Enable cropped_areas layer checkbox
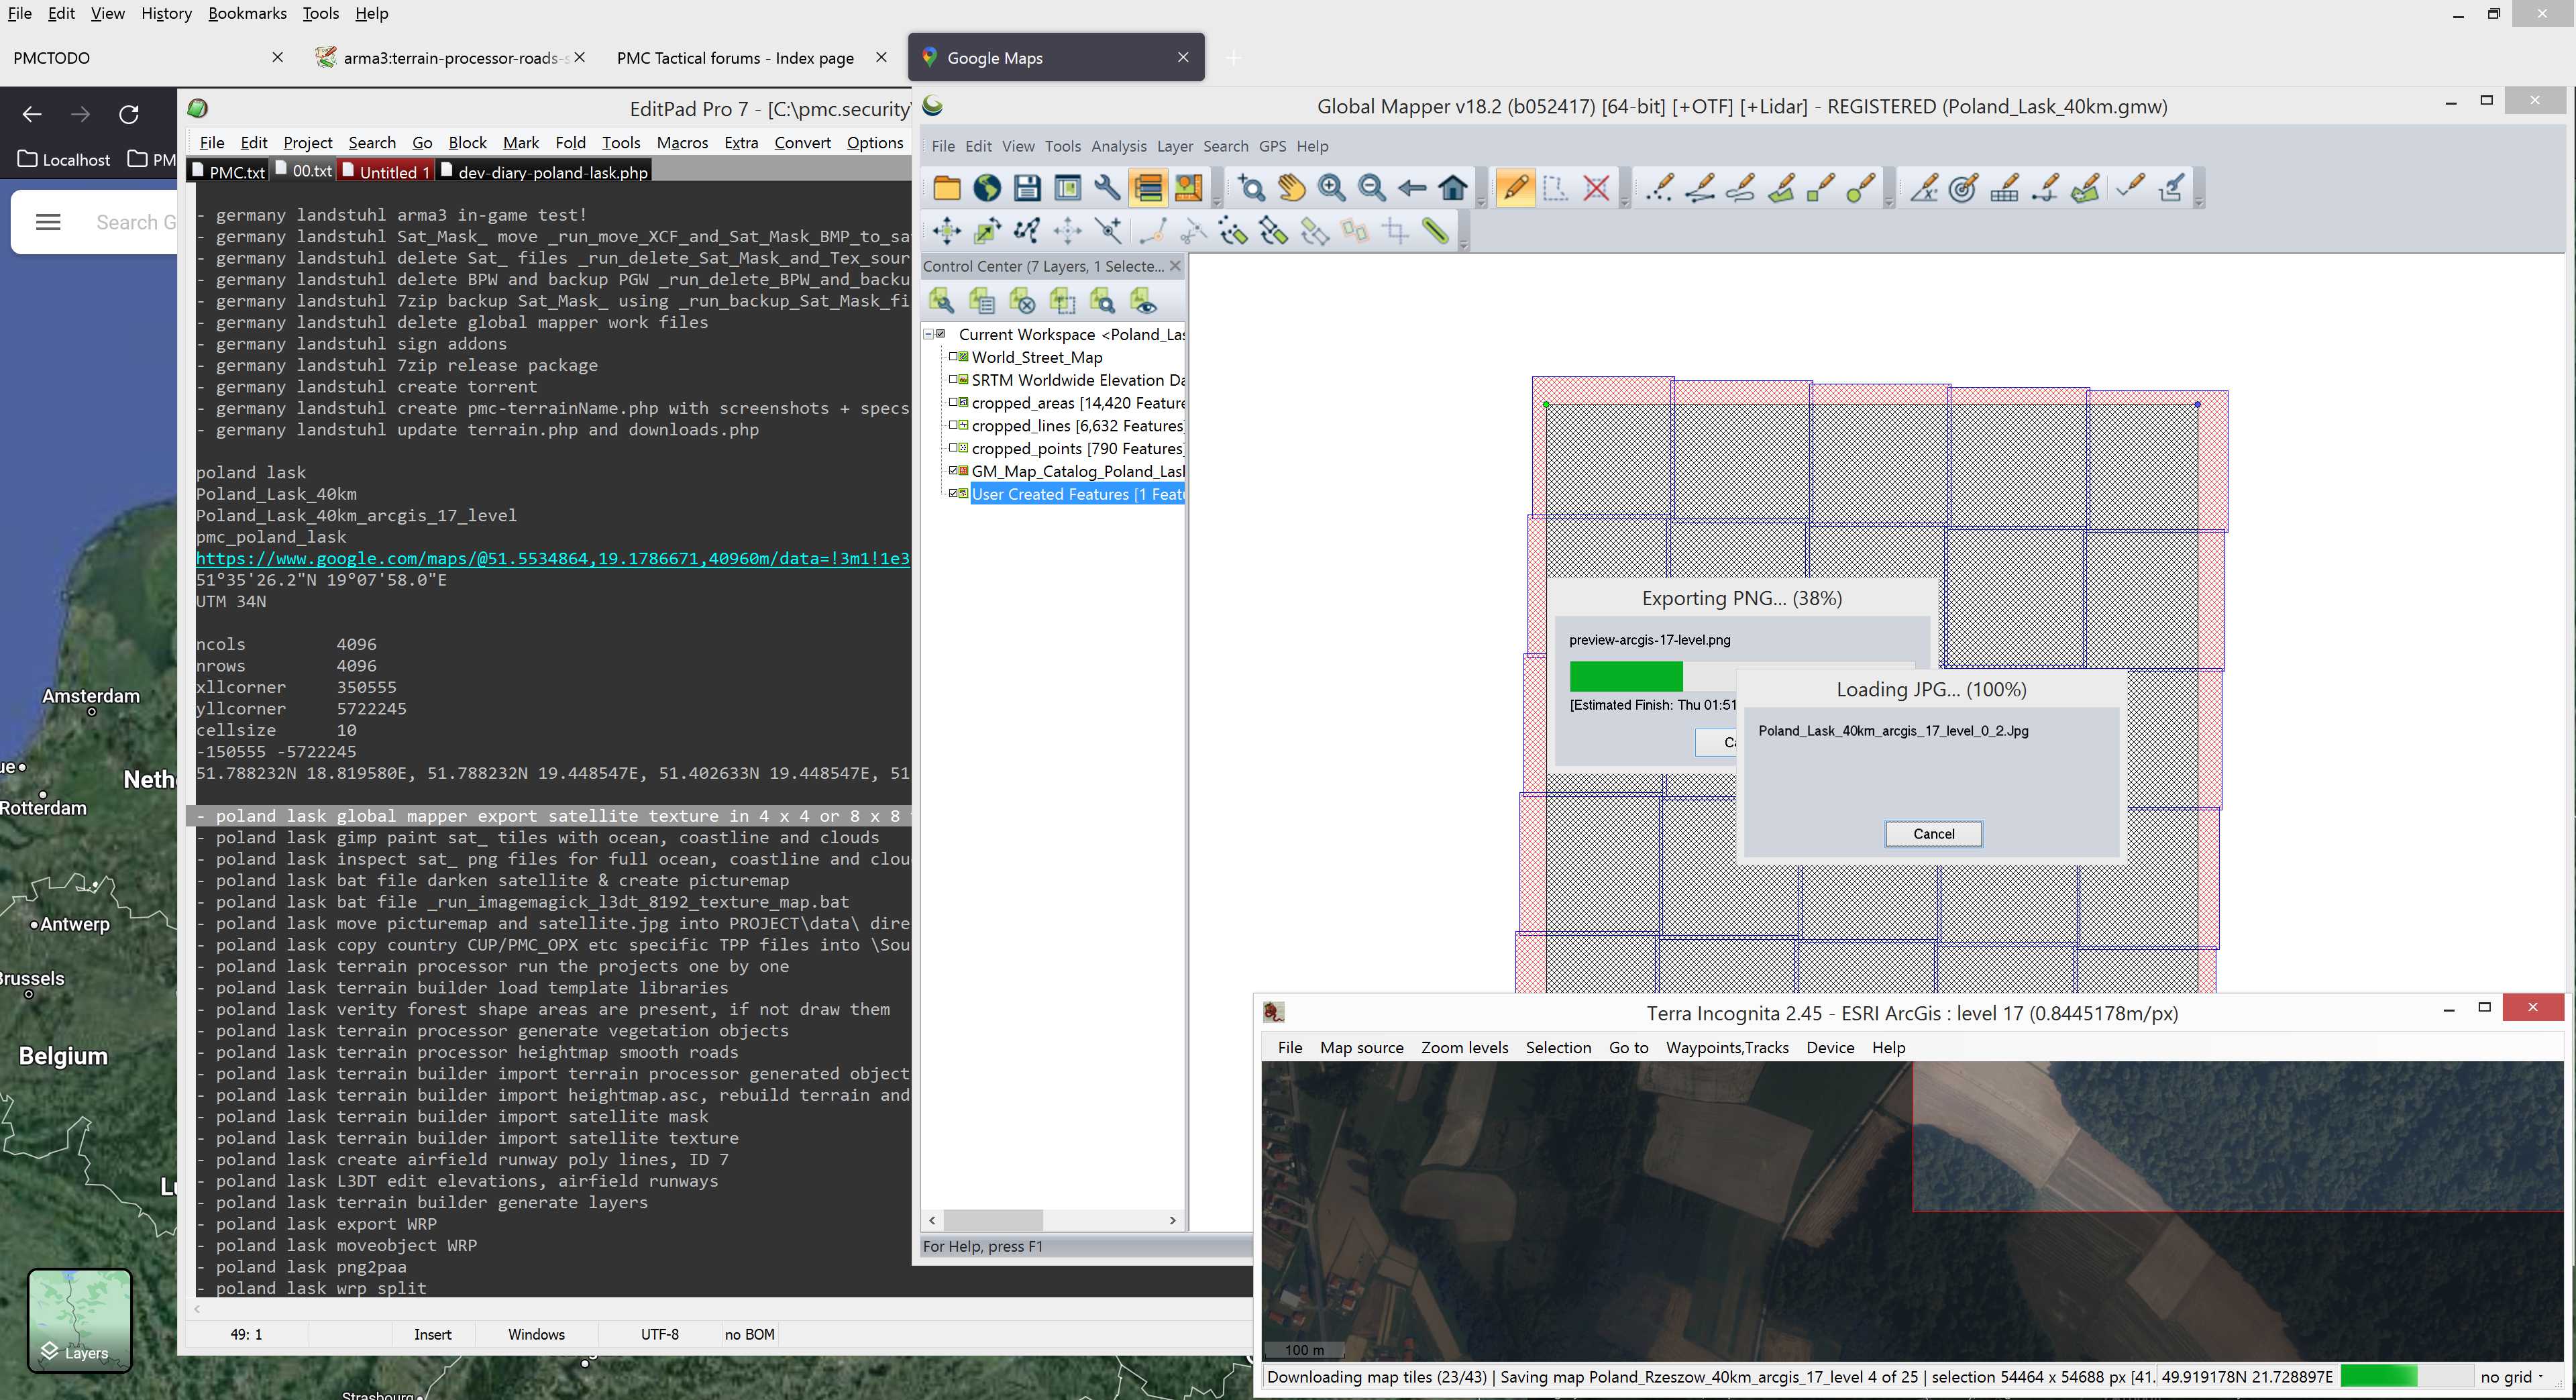This screenshot has width=2576, height=1400. 953,403
